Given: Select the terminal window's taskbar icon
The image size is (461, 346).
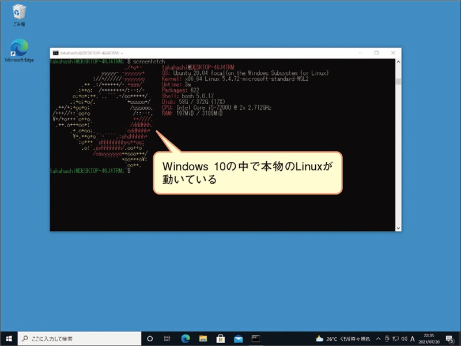Looking at the screenshot, I should coord(256,338).
